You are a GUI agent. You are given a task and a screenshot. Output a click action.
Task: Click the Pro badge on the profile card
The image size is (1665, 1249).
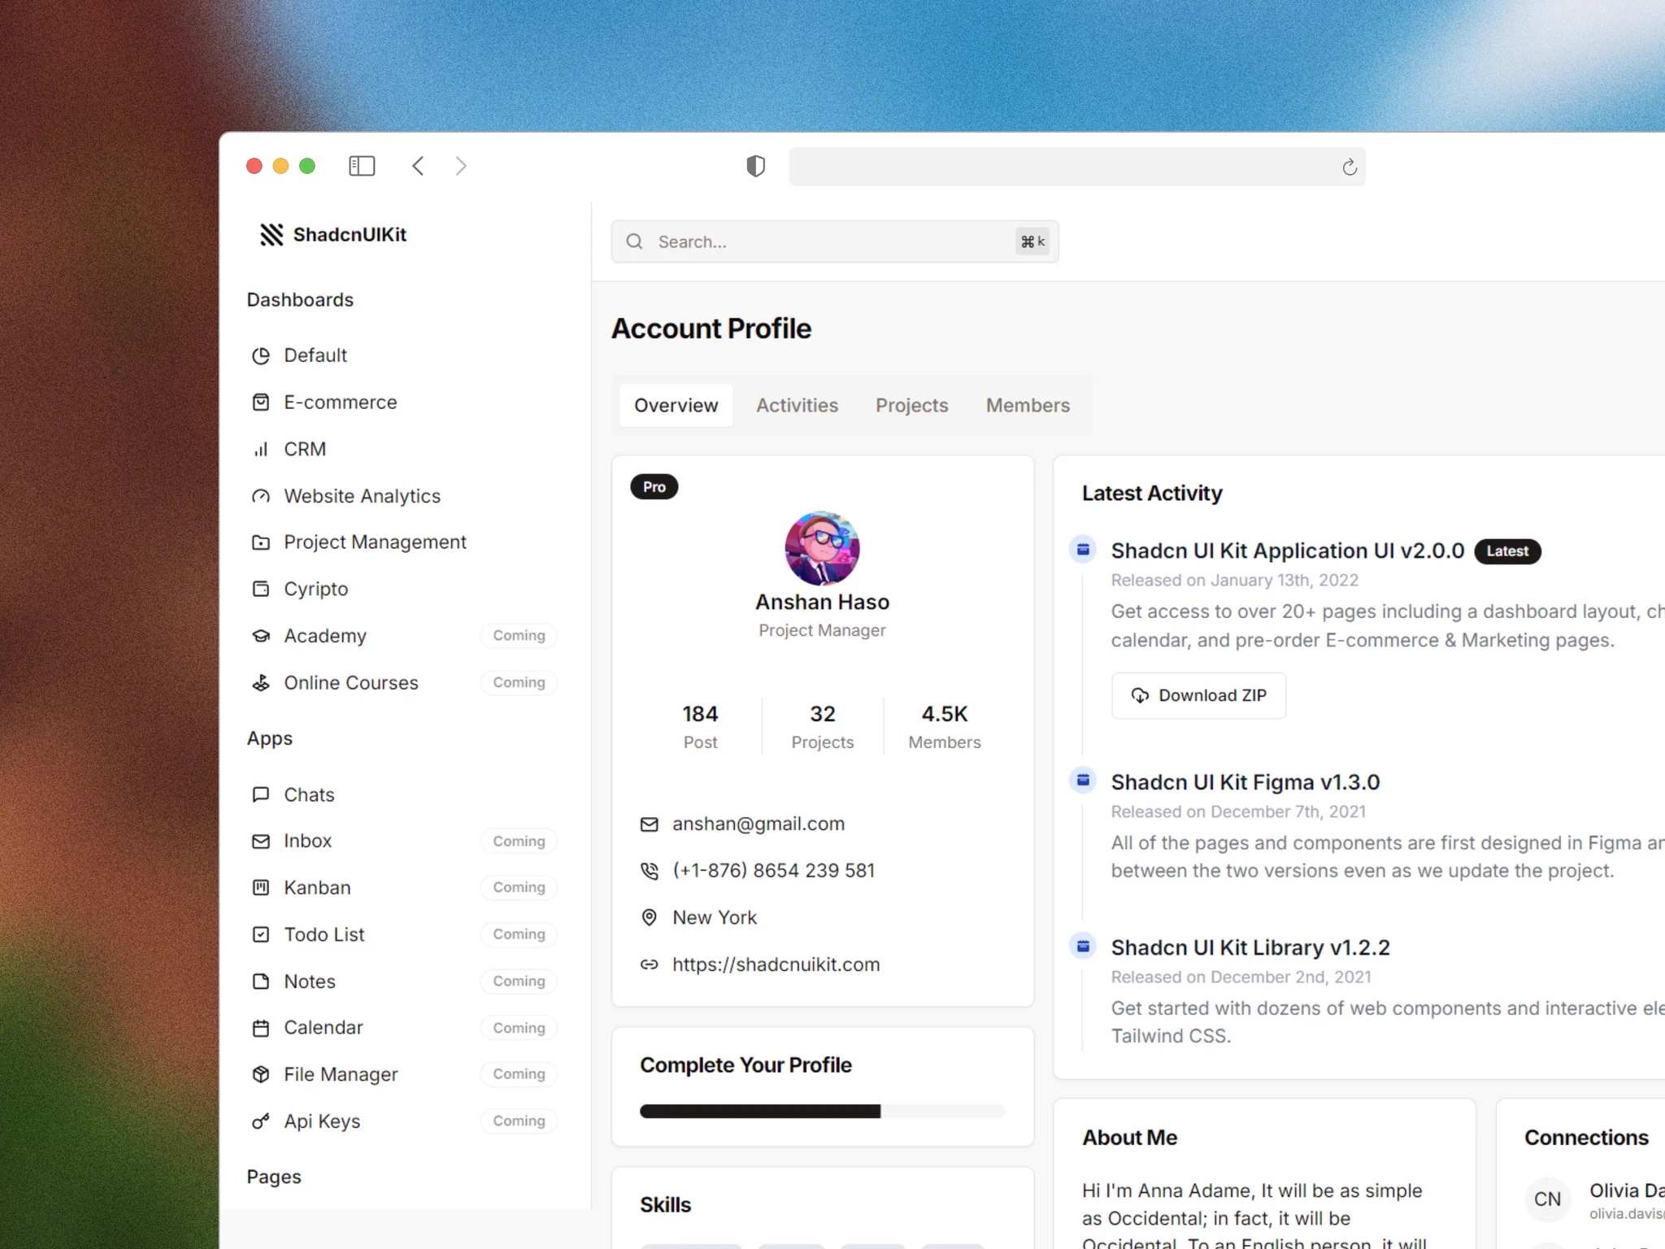coord(654,486)
